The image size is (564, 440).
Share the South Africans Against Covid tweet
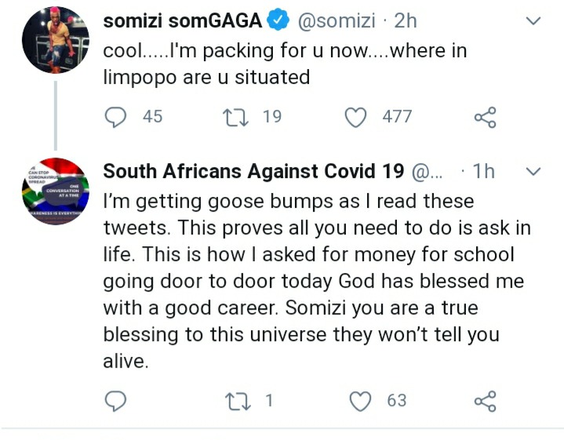[x=486, y=402]
